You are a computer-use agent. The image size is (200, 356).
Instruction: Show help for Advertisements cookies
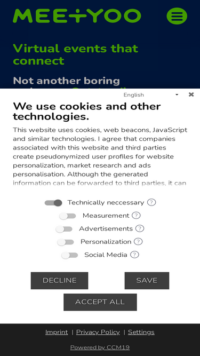[x=140, y=228]
